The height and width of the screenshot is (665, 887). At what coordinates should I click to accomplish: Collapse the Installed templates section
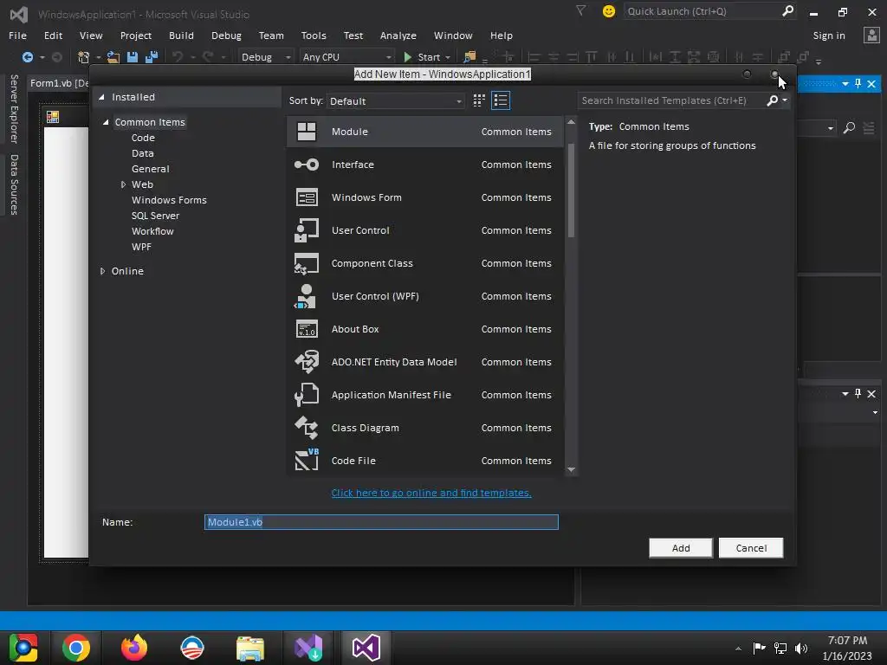(x=102, y=97)
